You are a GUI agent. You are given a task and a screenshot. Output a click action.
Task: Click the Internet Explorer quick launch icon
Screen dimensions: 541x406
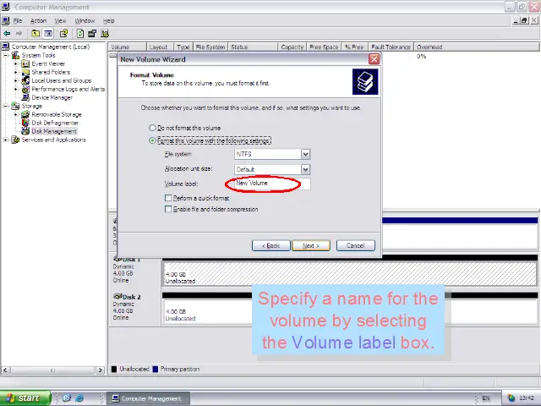click(x=79, y=398)
